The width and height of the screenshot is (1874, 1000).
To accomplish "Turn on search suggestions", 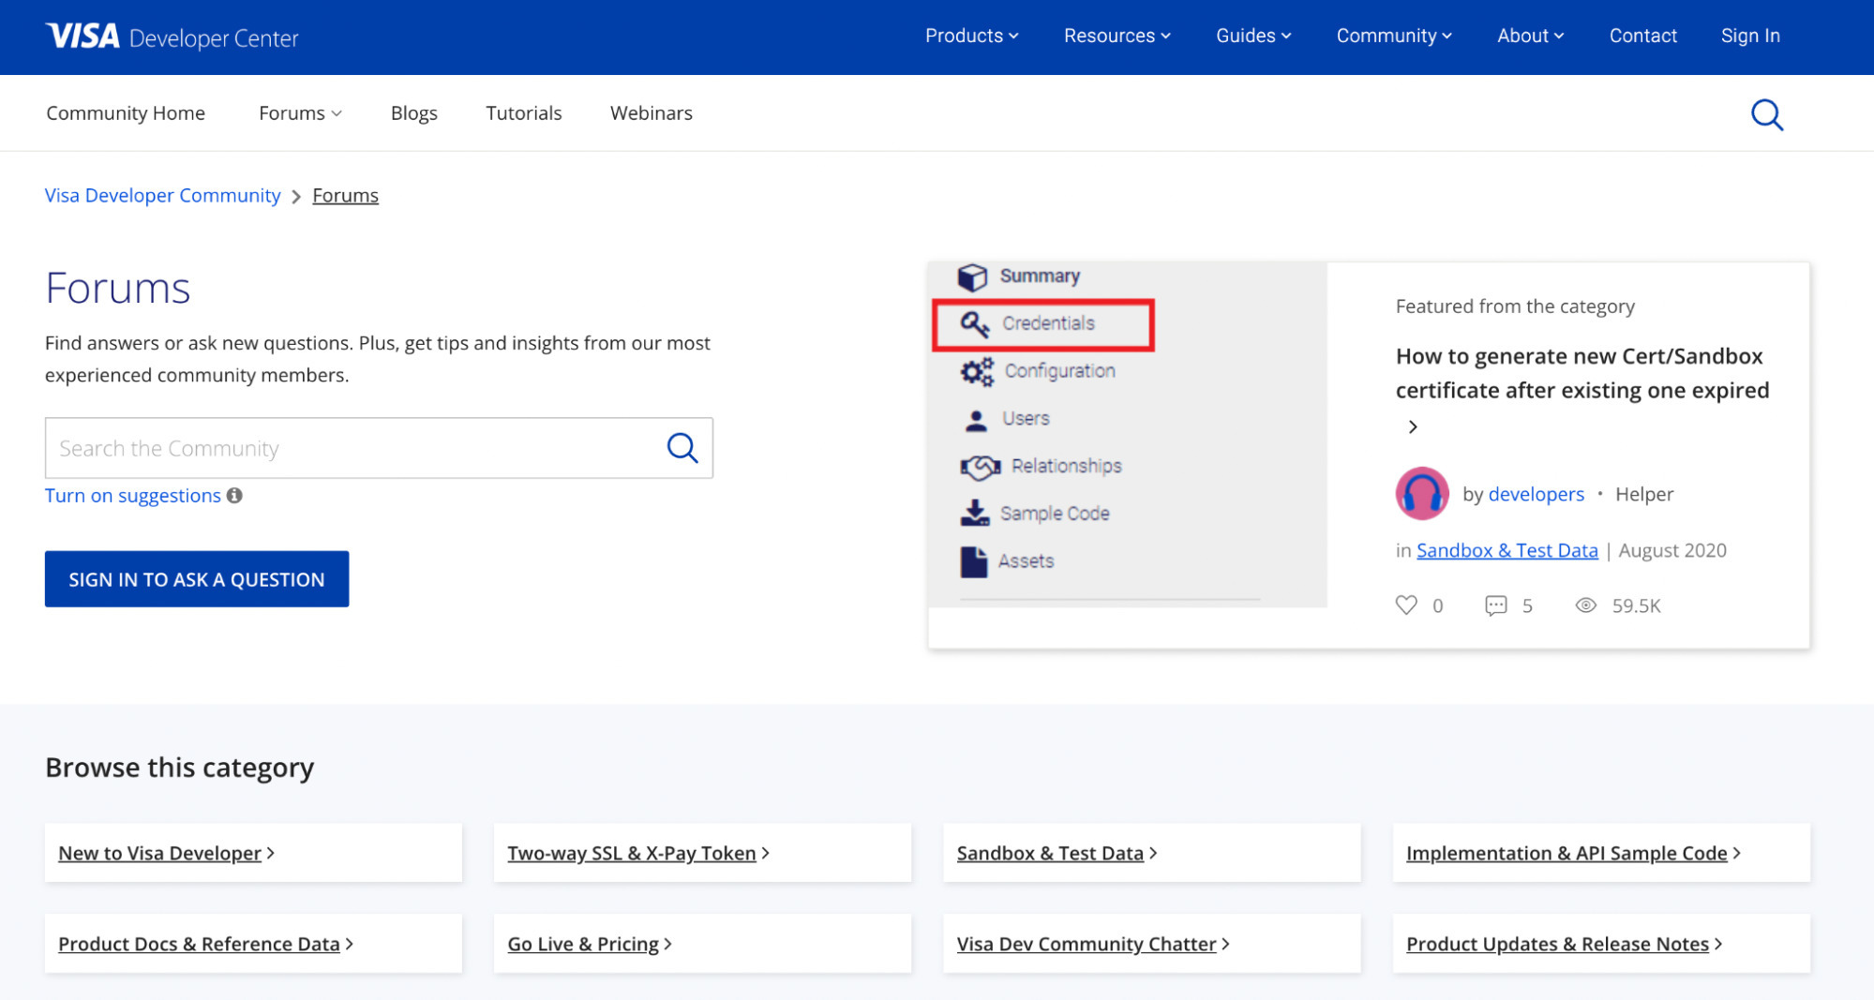I will click(x=132, y=495).
